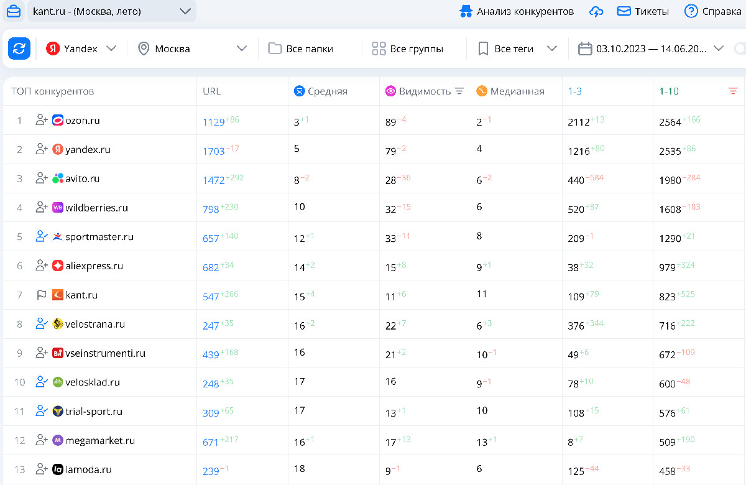
Task: Click the red sort icon in 1-10 column
Action: coord(733,91)
